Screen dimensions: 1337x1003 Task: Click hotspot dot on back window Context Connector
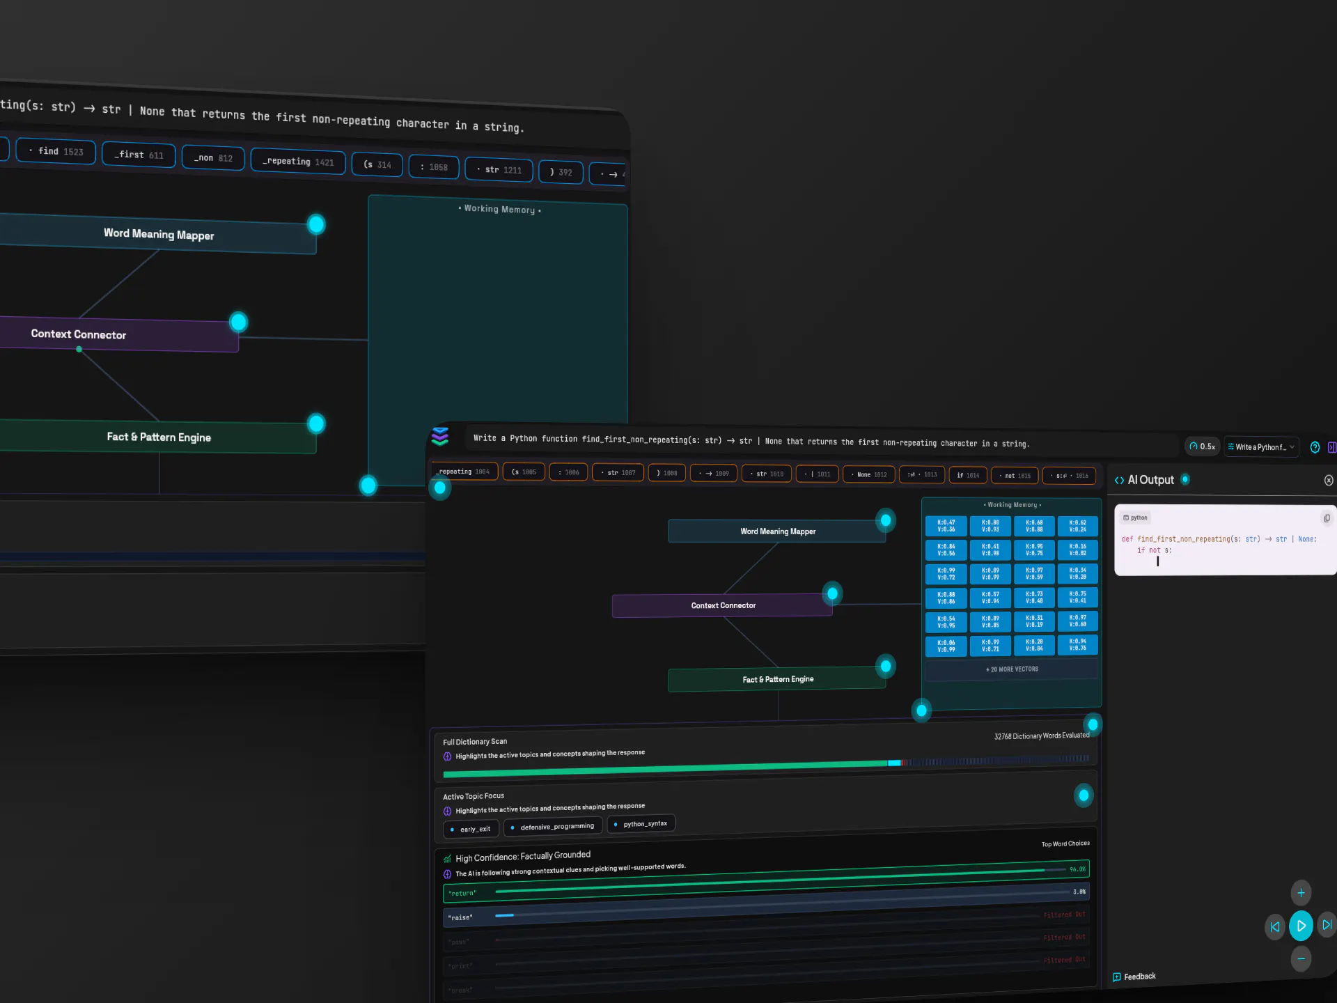click(x=239, y=322)
